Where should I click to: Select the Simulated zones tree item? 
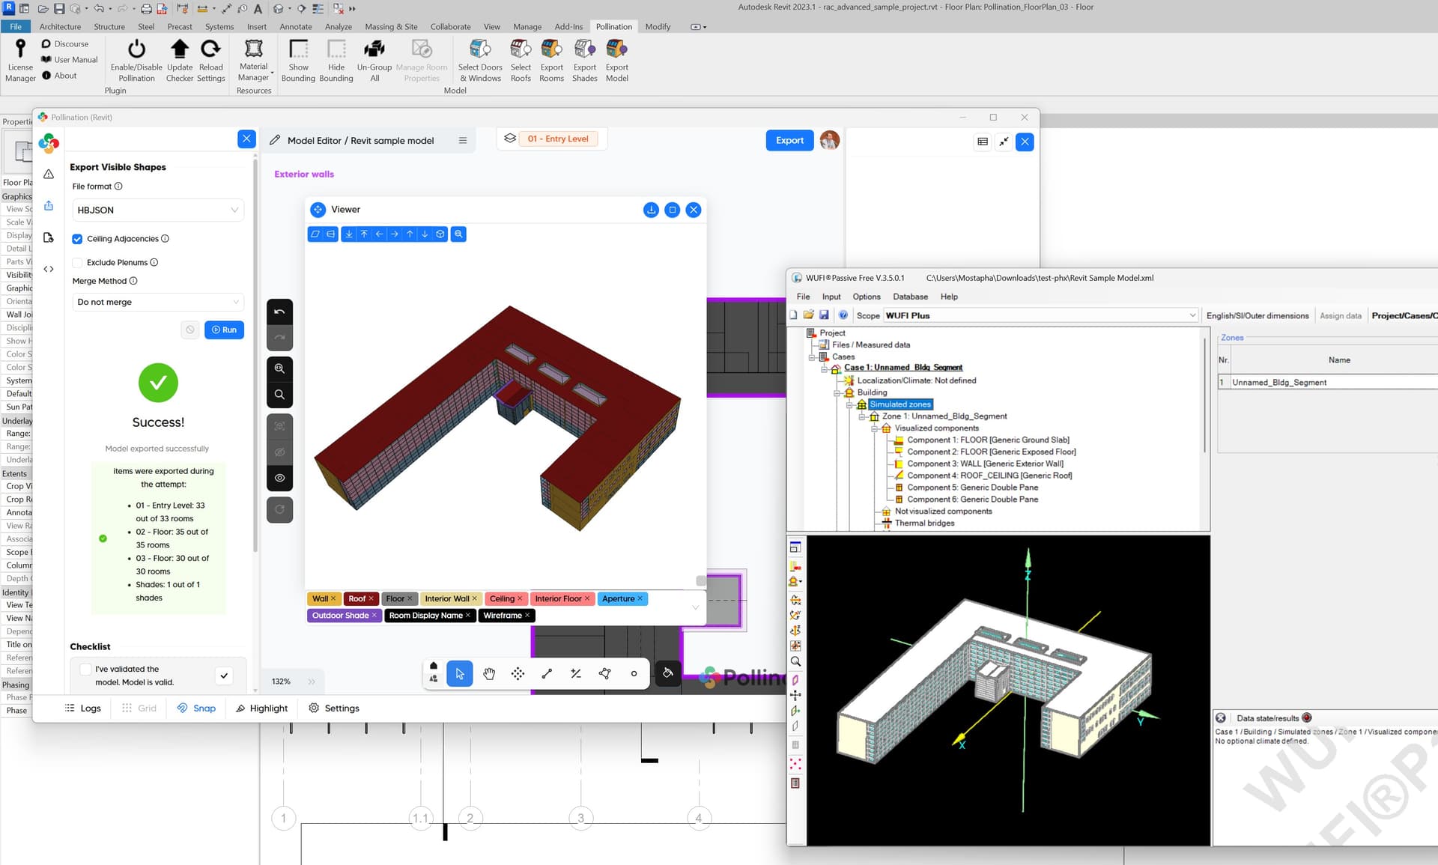899,404
